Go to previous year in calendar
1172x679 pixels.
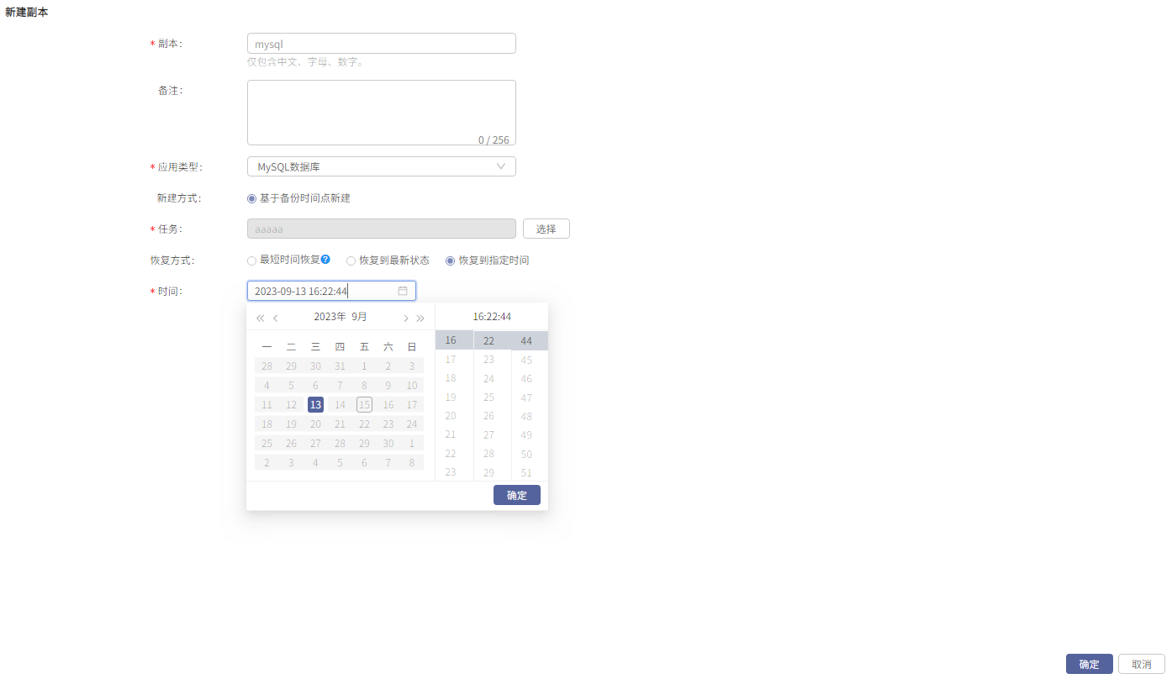pyautogui.click(x=260, y=318)
